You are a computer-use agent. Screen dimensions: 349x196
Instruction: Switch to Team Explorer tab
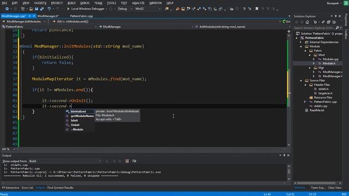coord(318,188)
